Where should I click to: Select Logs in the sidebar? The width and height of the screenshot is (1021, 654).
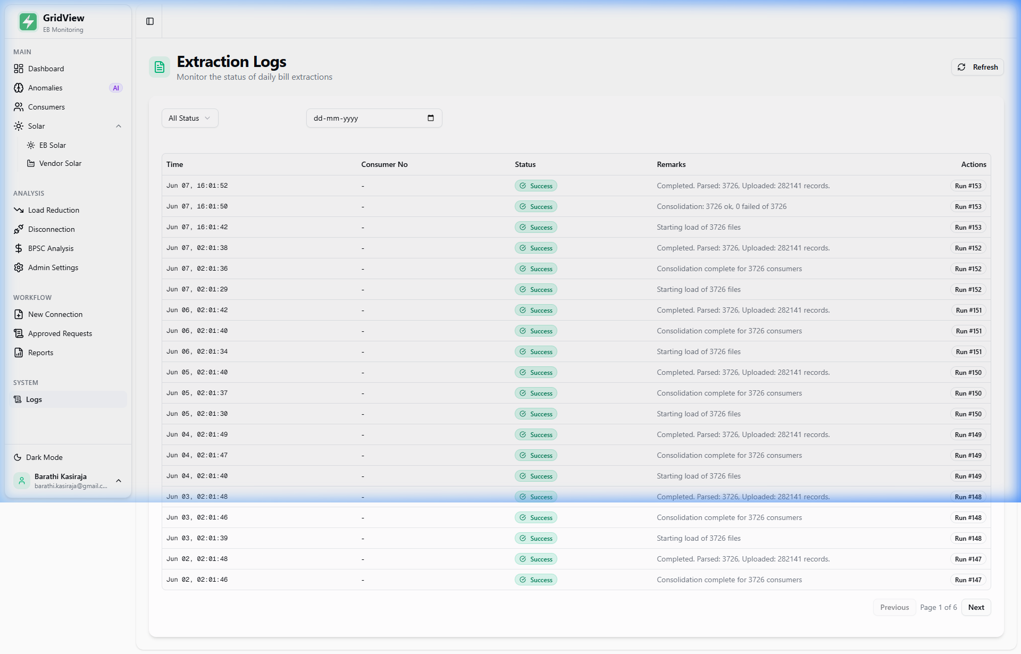click(x=68, y=399)
